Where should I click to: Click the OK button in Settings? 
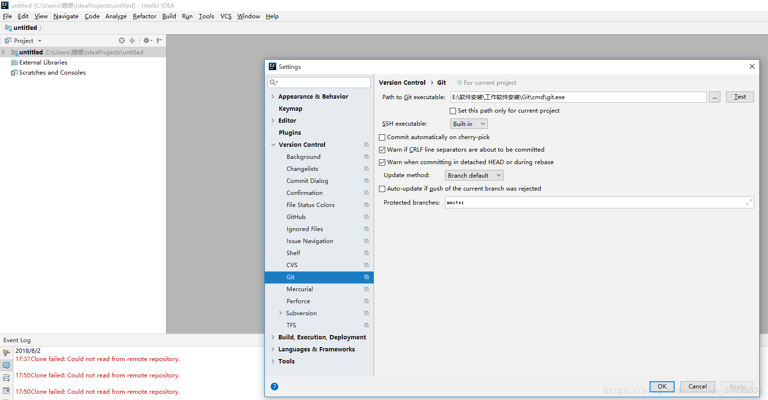[x=662, y=387]
